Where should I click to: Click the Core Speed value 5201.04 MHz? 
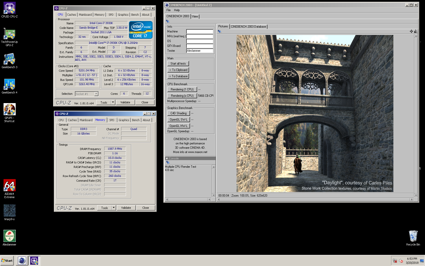click(87, 71)
